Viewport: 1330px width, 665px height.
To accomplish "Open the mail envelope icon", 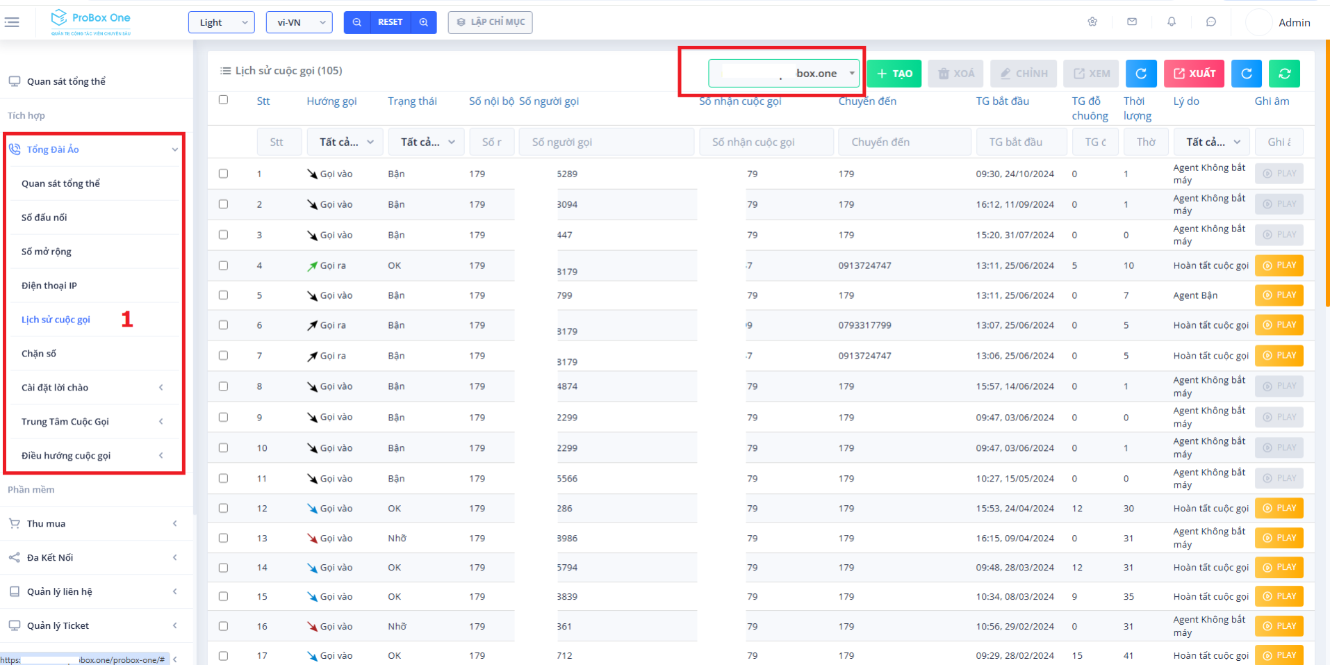I will [x=1132, y=22].
